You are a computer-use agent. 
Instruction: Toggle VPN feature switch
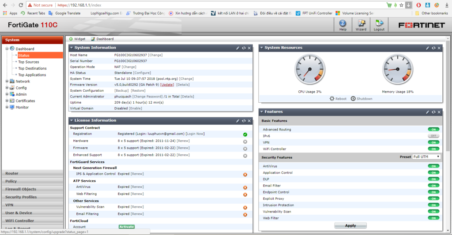click(433, 142)
